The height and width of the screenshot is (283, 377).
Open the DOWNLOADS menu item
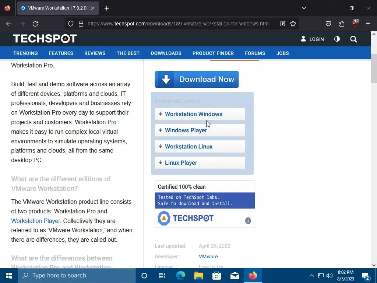(x=166, y=53)
